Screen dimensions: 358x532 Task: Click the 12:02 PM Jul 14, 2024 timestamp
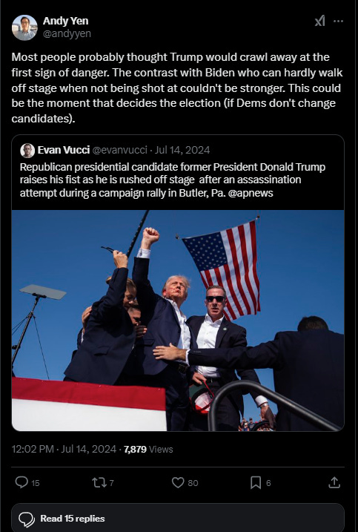click(x=64, y=449)
